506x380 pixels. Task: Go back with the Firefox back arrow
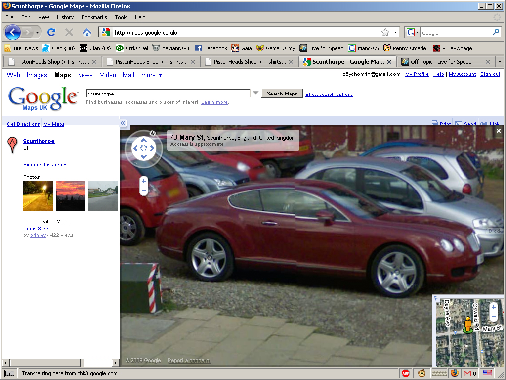(x=12, y=32)
